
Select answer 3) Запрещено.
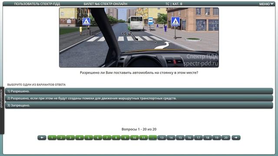(x=139, y=105)
